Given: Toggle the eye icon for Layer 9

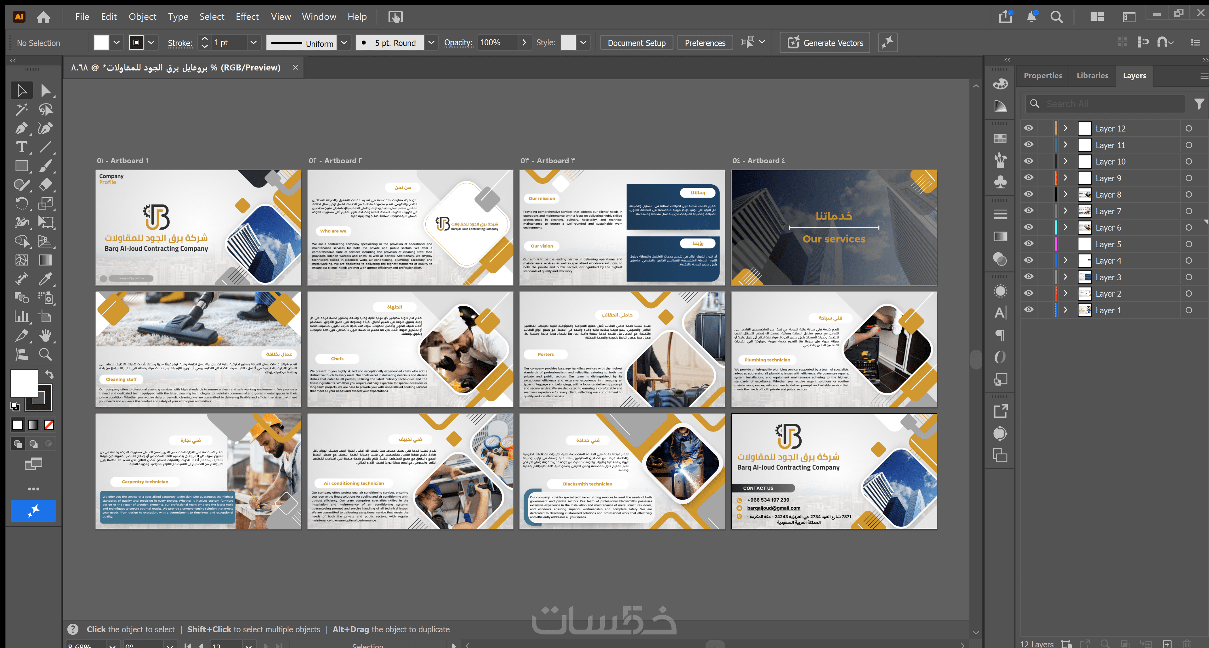Looking at the screenshot, I should click(x=1028, y=178).
